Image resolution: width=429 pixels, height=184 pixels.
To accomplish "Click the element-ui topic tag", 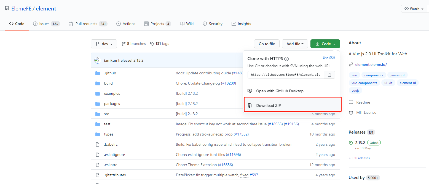I will (x=408, y=83).
